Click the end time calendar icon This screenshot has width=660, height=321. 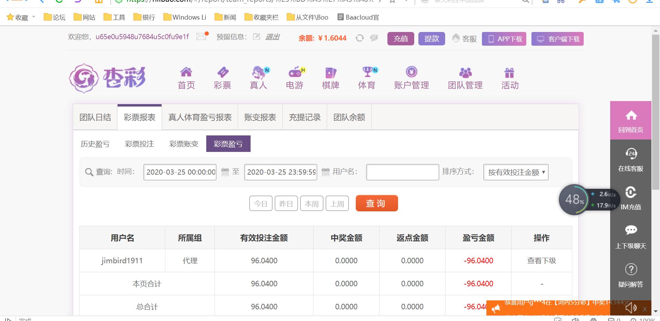[326, 172]
